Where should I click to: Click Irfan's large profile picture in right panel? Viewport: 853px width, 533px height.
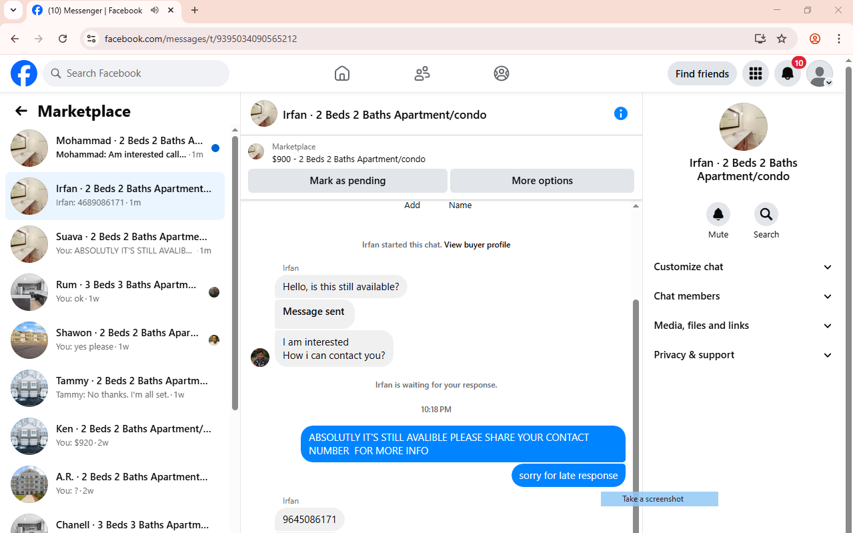tap(744, 127)
